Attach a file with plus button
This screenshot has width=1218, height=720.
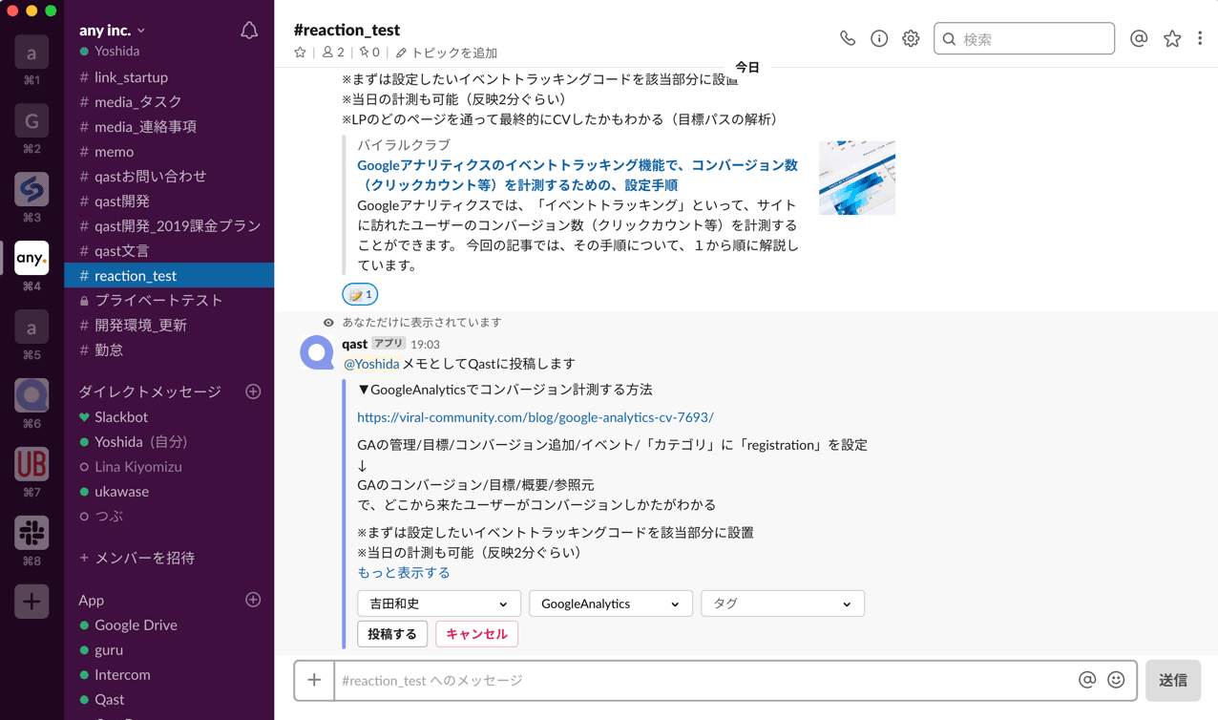point(314,680)
